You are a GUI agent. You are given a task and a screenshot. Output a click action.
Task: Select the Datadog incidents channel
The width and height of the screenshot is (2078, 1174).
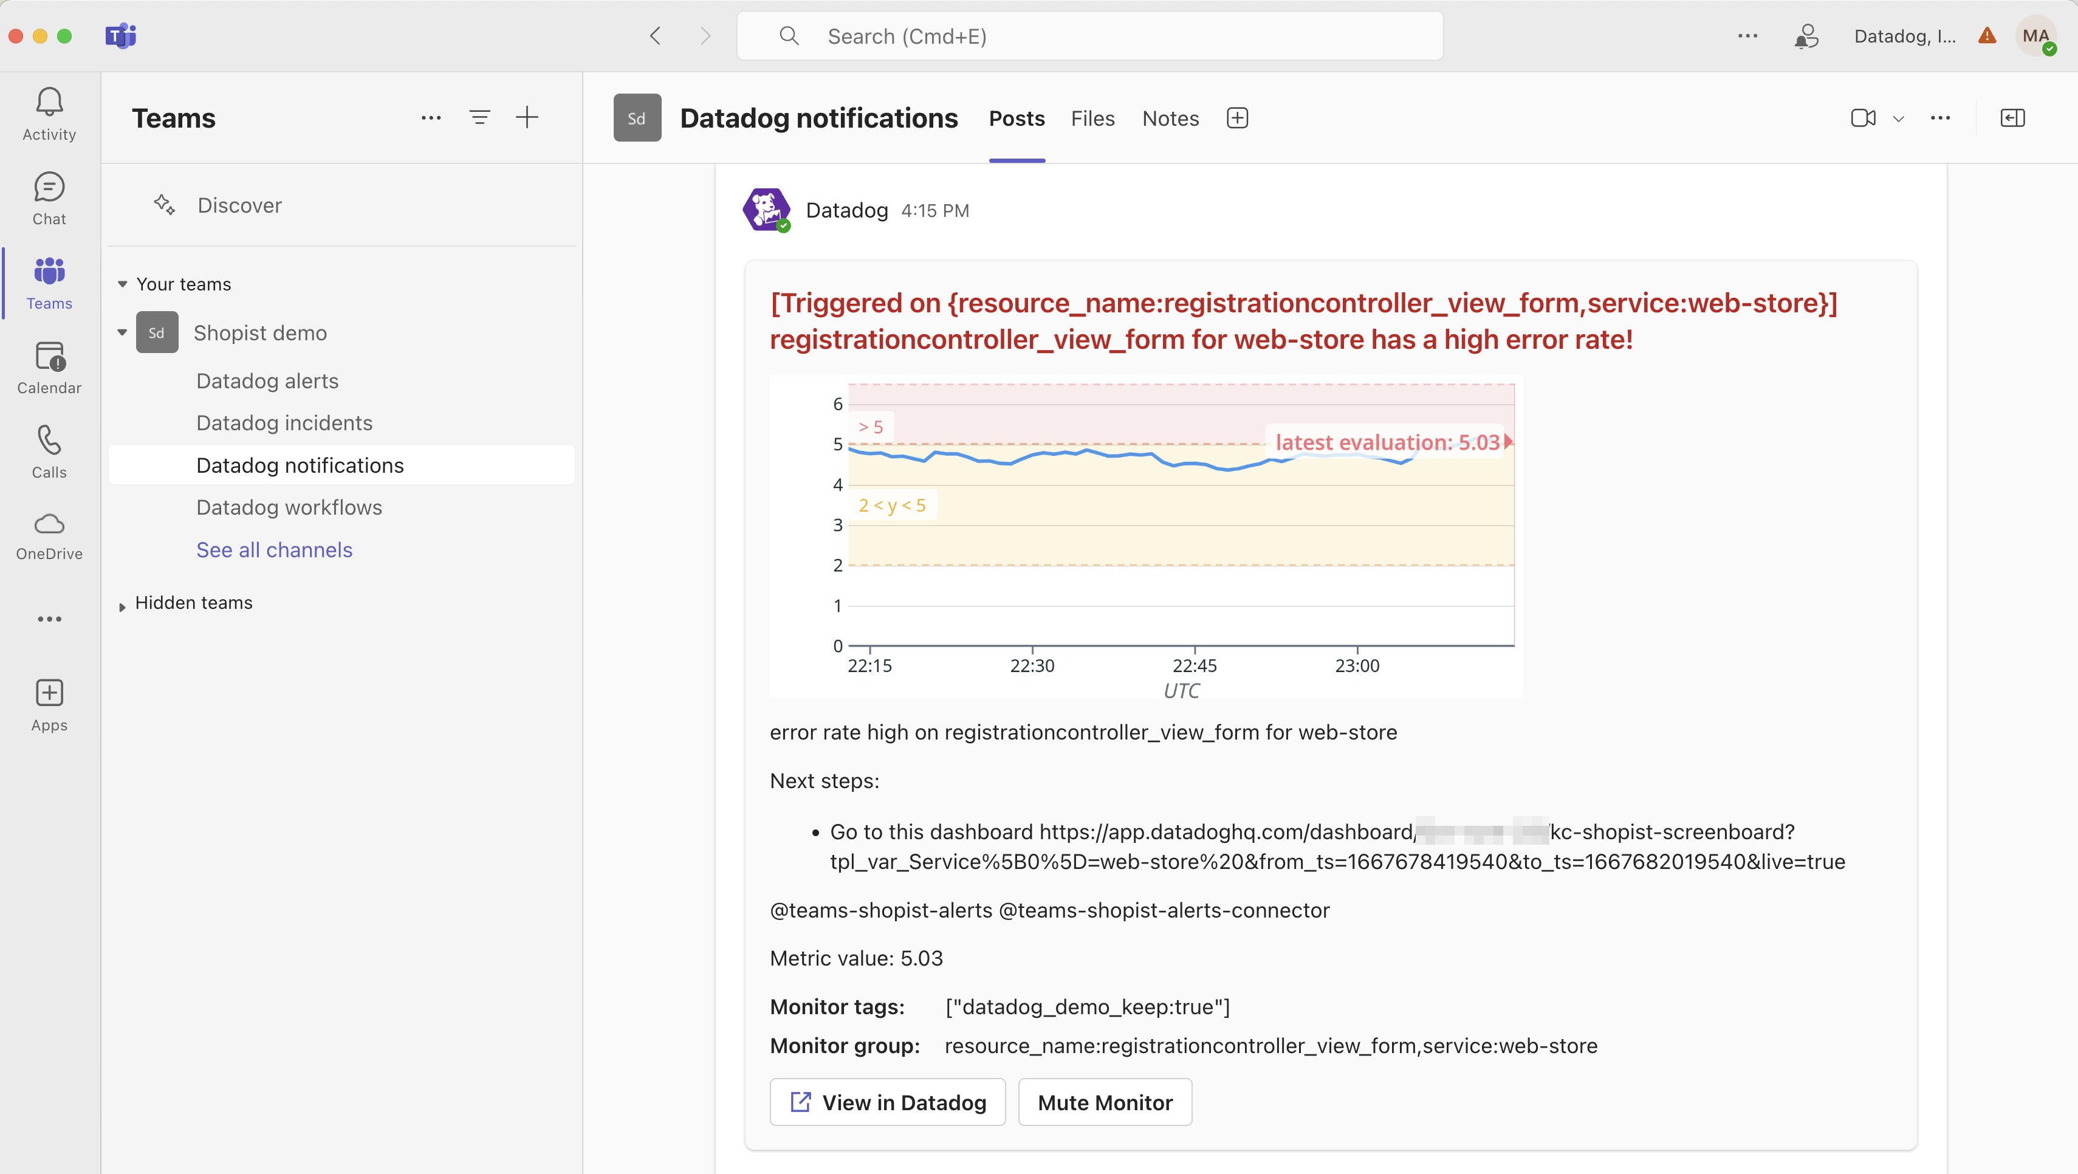[284, 422]
